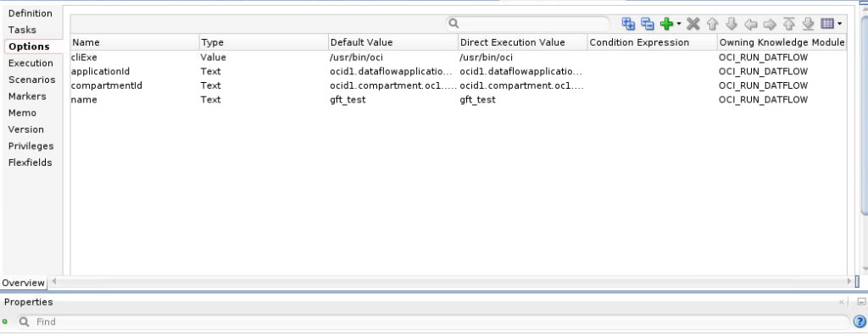
Task: Select the Options tab
Action: pyautogui.click(x=29, y=47)
